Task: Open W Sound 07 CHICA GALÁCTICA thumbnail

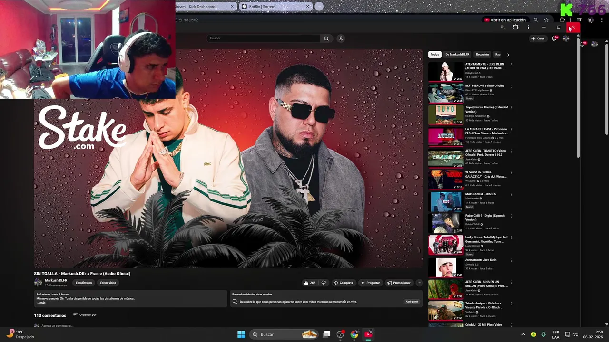Action: click(446, 180)
